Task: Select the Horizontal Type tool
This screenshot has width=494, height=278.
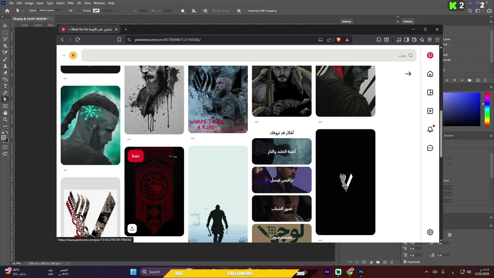Action: 5,86
